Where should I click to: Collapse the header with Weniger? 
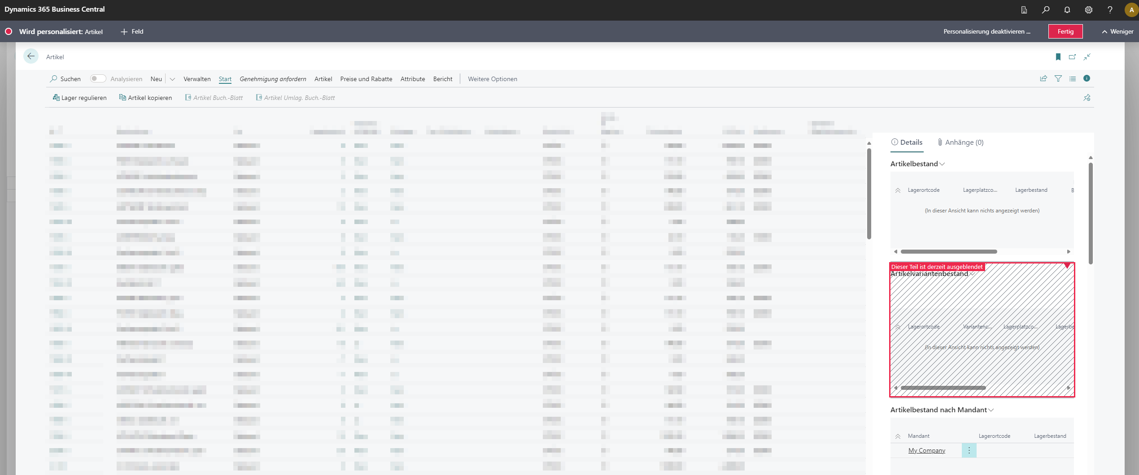(x=1117, y=31)
